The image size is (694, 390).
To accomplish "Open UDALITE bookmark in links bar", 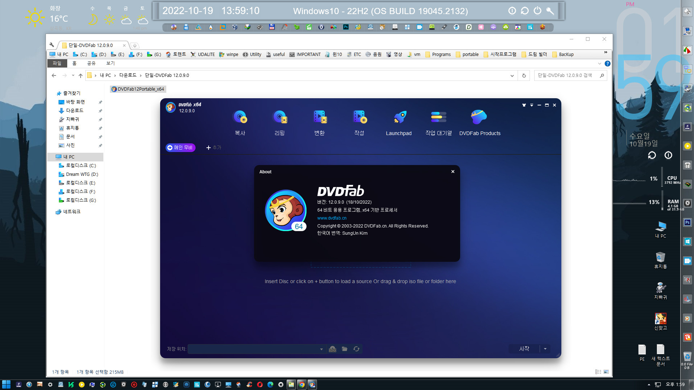I will coord(203,55).
